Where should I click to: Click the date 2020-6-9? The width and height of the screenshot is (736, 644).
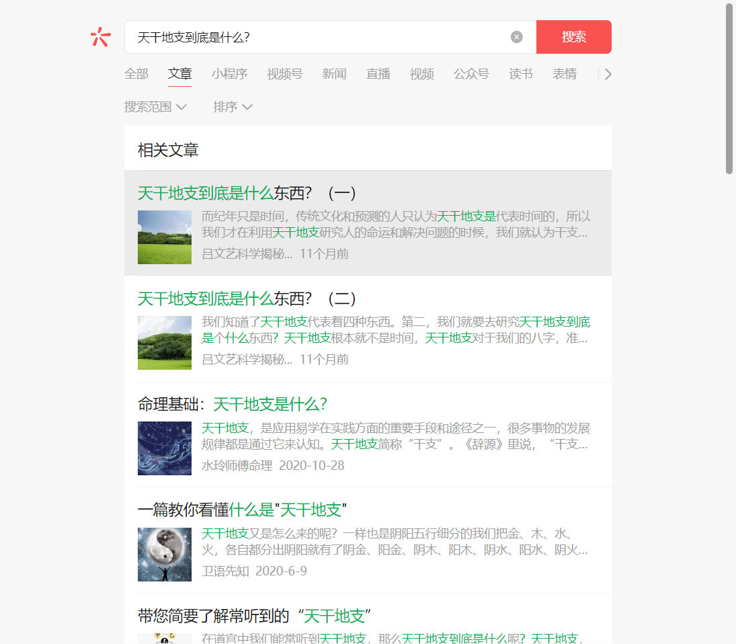coord(281,571)
